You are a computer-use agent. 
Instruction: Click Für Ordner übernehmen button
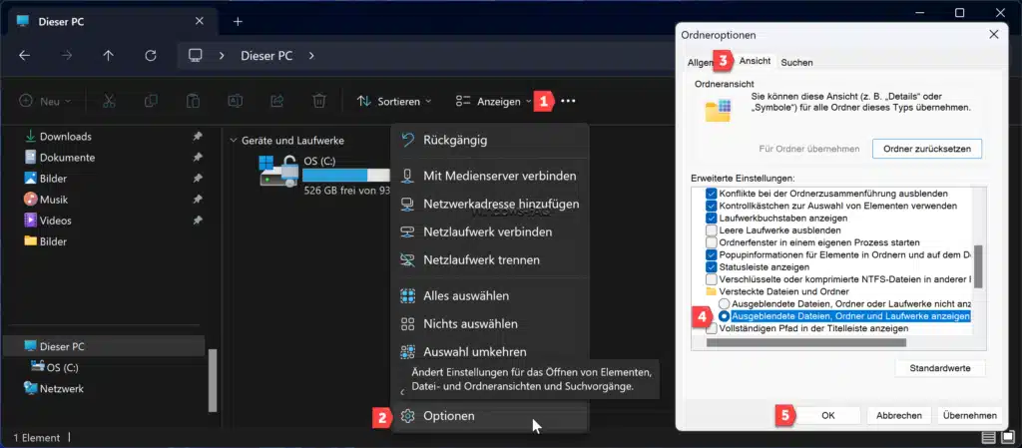click(808, 149)
